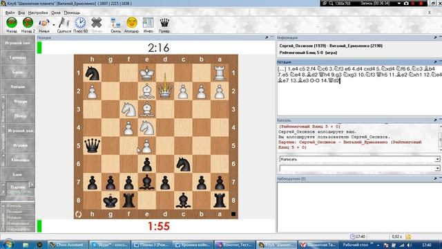Click the 0,02 с latency status entry
Viewport: 442px width, 249px height.
click(x=397, y=237)
